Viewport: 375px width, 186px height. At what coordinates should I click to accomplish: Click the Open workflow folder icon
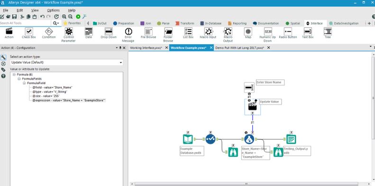(8, 17)
